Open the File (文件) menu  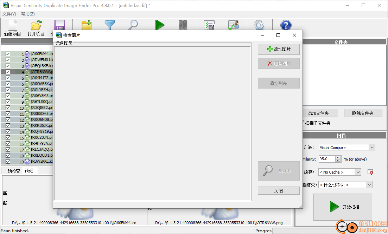(x=9, y=14)
